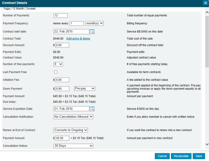
Task: Expand the Cancellation Notification dropdown
Action: pyautogui.click(x=73, y=117)
